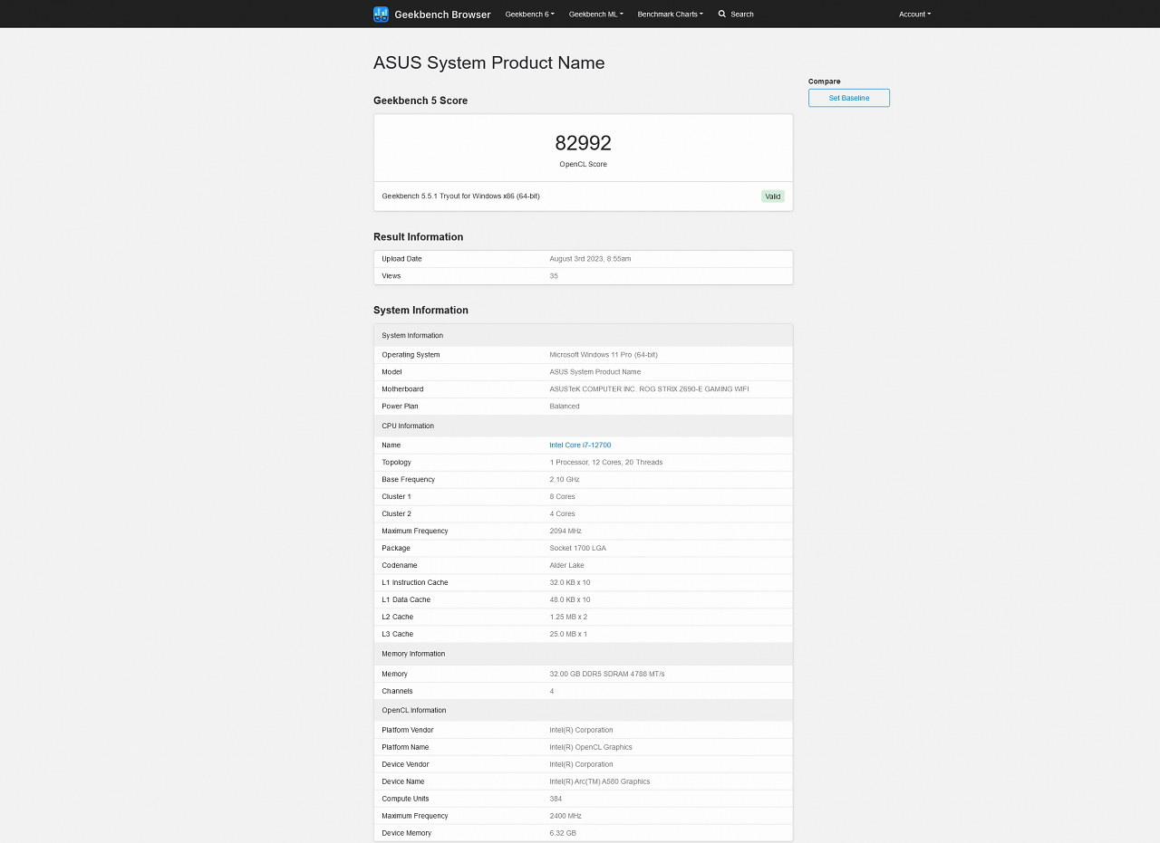The height and width of the screenshot is (843, 1160).
Task: Open the Intel Core i7-12700 link
Action: click(580, 445)
